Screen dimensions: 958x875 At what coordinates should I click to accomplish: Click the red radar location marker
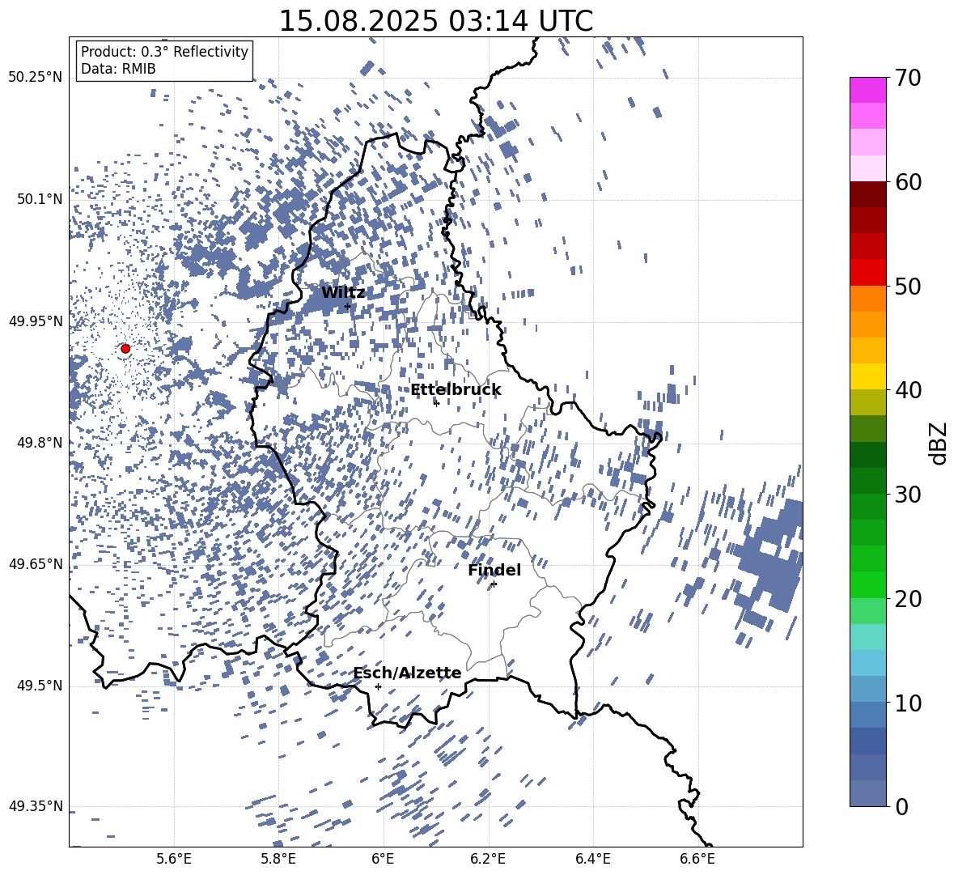(x=125, y=349)
